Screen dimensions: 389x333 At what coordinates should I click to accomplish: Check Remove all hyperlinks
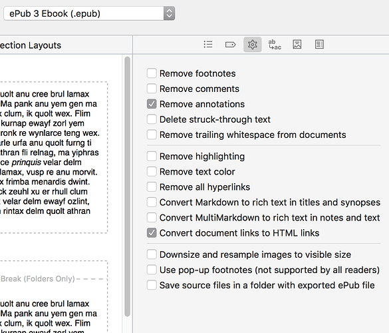pos(152,187)
